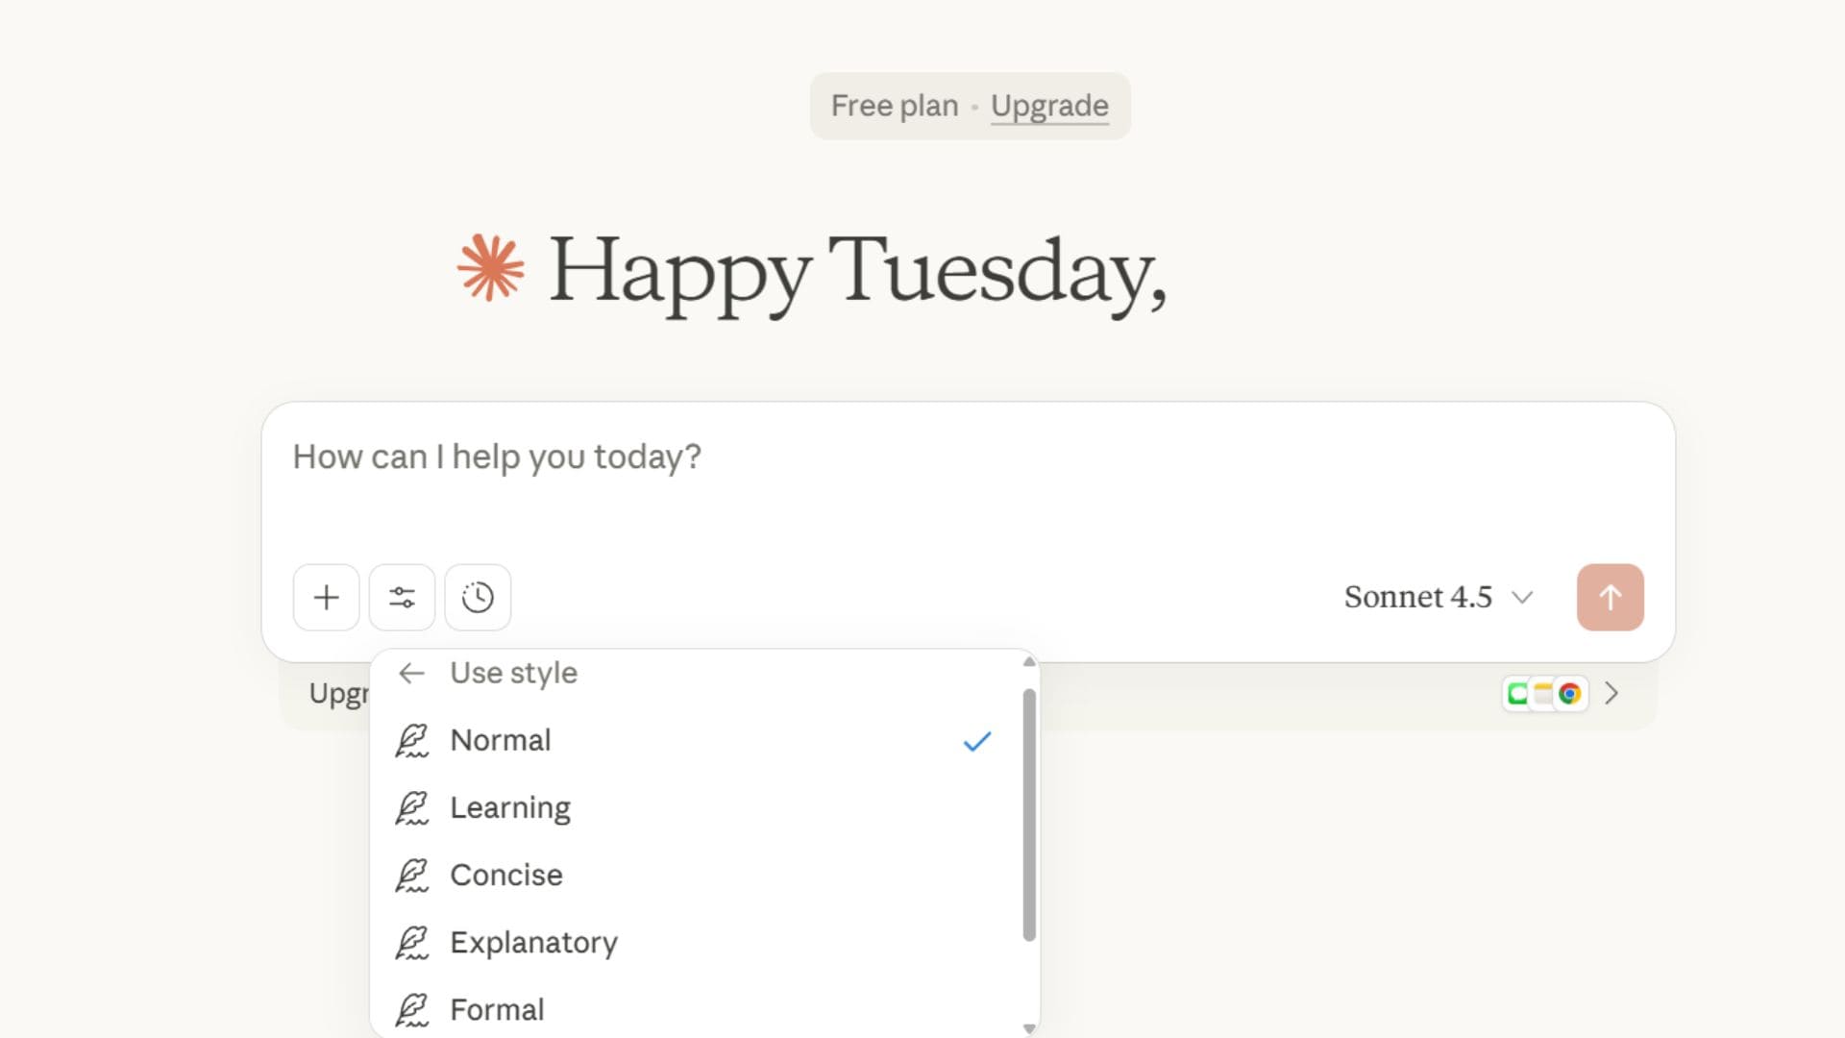Click the back arrow beside Use style
The width and height of the screenshot is (1845, 1038).
pyautogui.click(x=411, y=673)
